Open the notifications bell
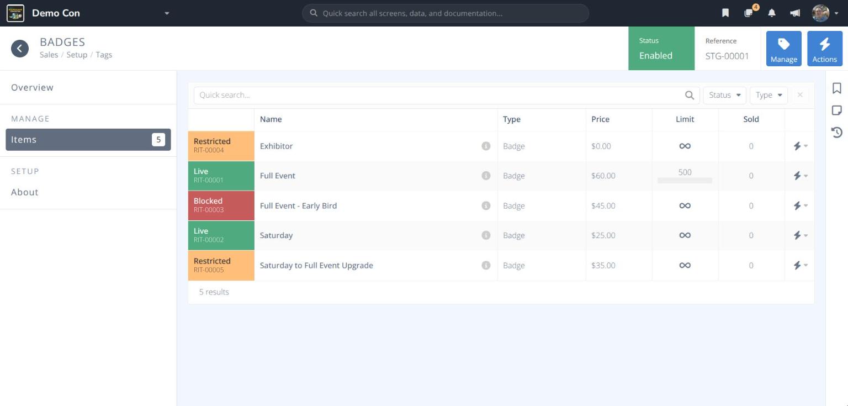The width and height of the screenshot is (848, 406). pos(772,13)
